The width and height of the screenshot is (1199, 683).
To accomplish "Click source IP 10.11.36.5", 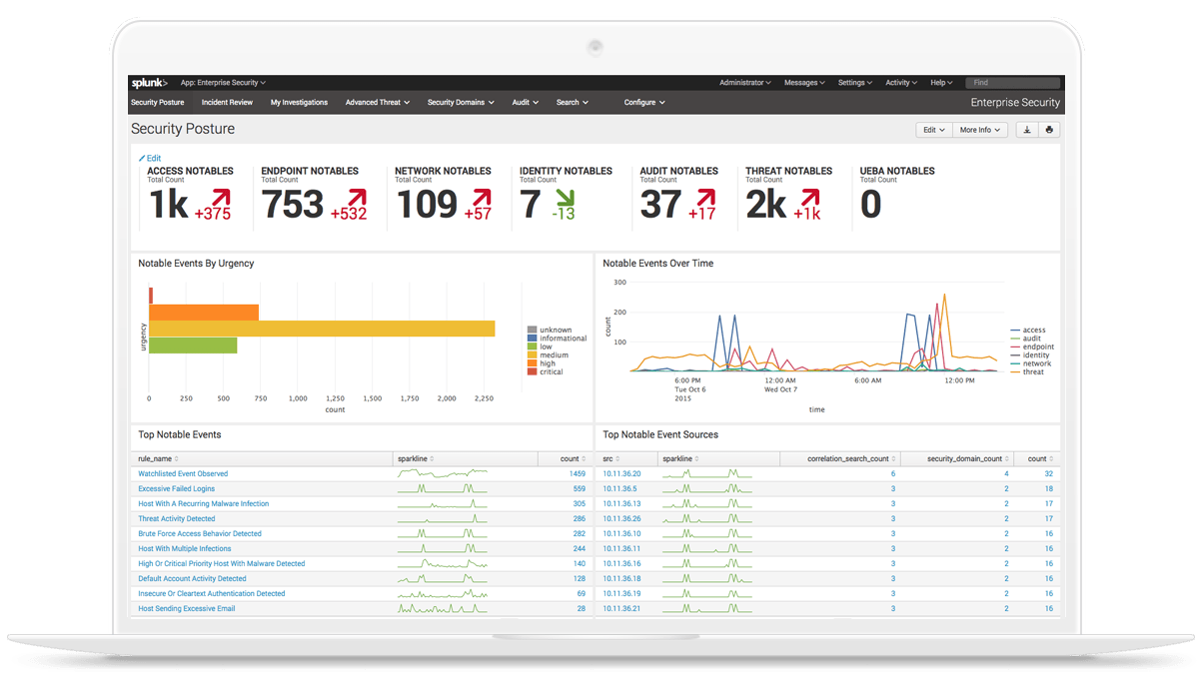I will 619,488.
